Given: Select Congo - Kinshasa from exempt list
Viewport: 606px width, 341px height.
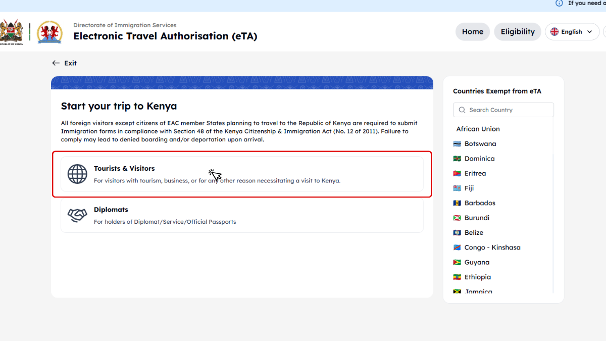Looking at the screenshot, I should 492,248.
